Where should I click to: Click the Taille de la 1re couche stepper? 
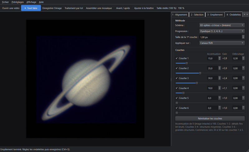(243, 37)
